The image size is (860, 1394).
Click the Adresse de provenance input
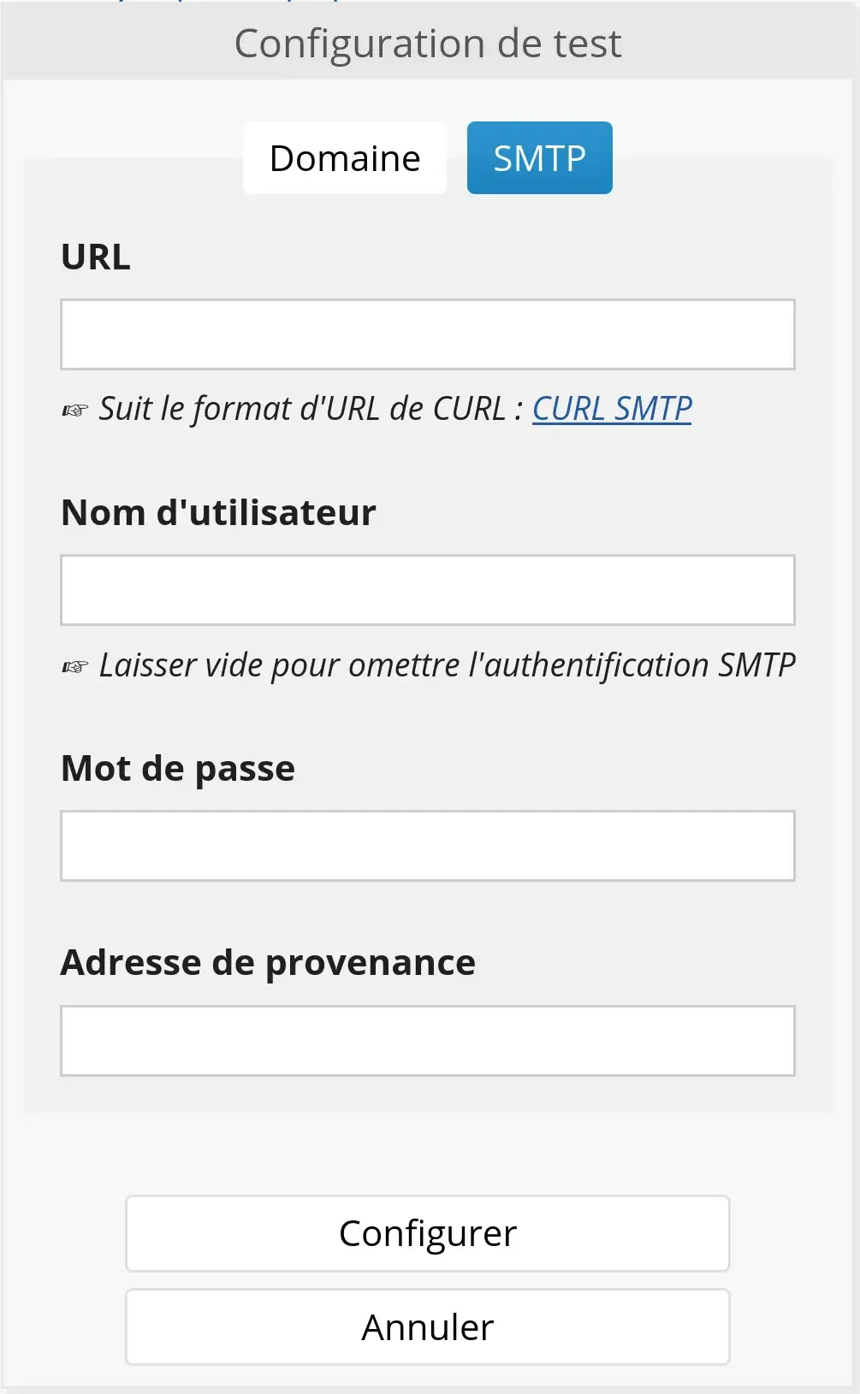pos(428,1041)
